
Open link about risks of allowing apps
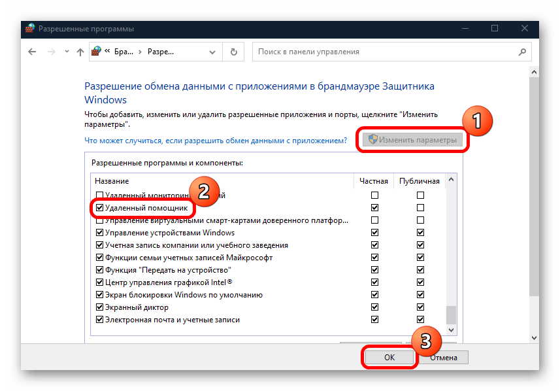[216, 141]
